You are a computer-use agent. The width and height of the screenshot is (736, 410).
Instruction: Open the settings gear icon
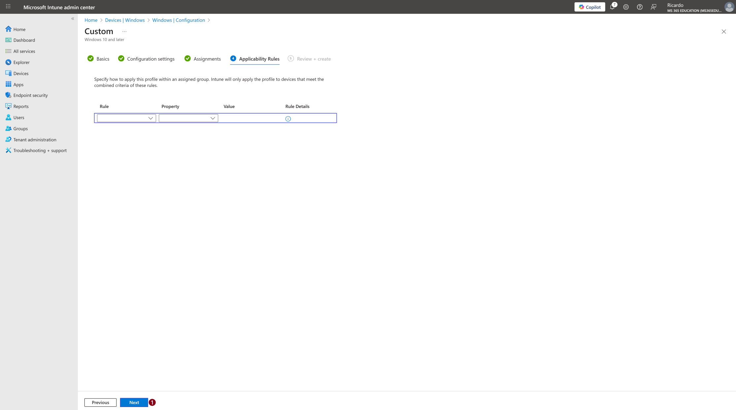click(x=626, y=7)
